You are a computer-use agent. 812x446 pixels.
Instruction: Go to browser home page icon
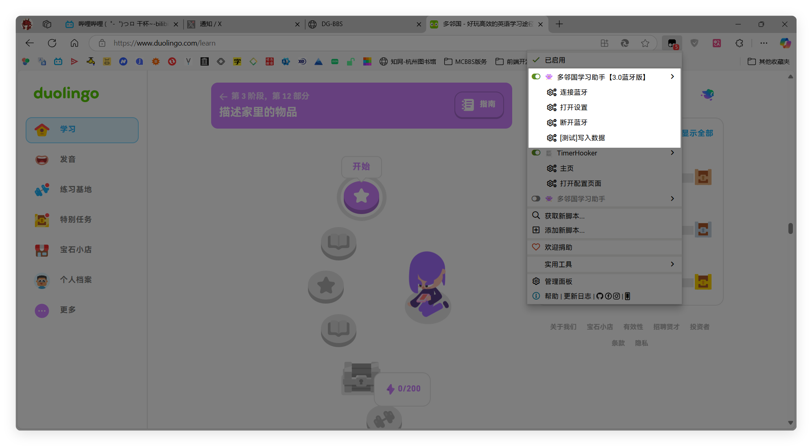click(x=74, y=43)
